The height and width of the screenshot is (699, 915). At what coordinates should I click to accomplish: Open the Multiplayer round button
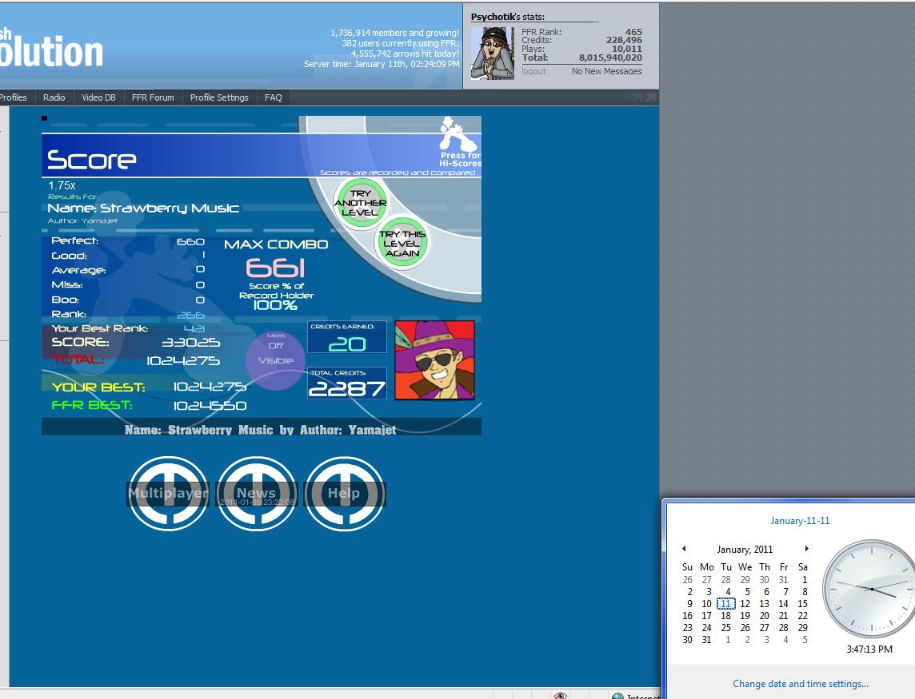tap(168, 493)
